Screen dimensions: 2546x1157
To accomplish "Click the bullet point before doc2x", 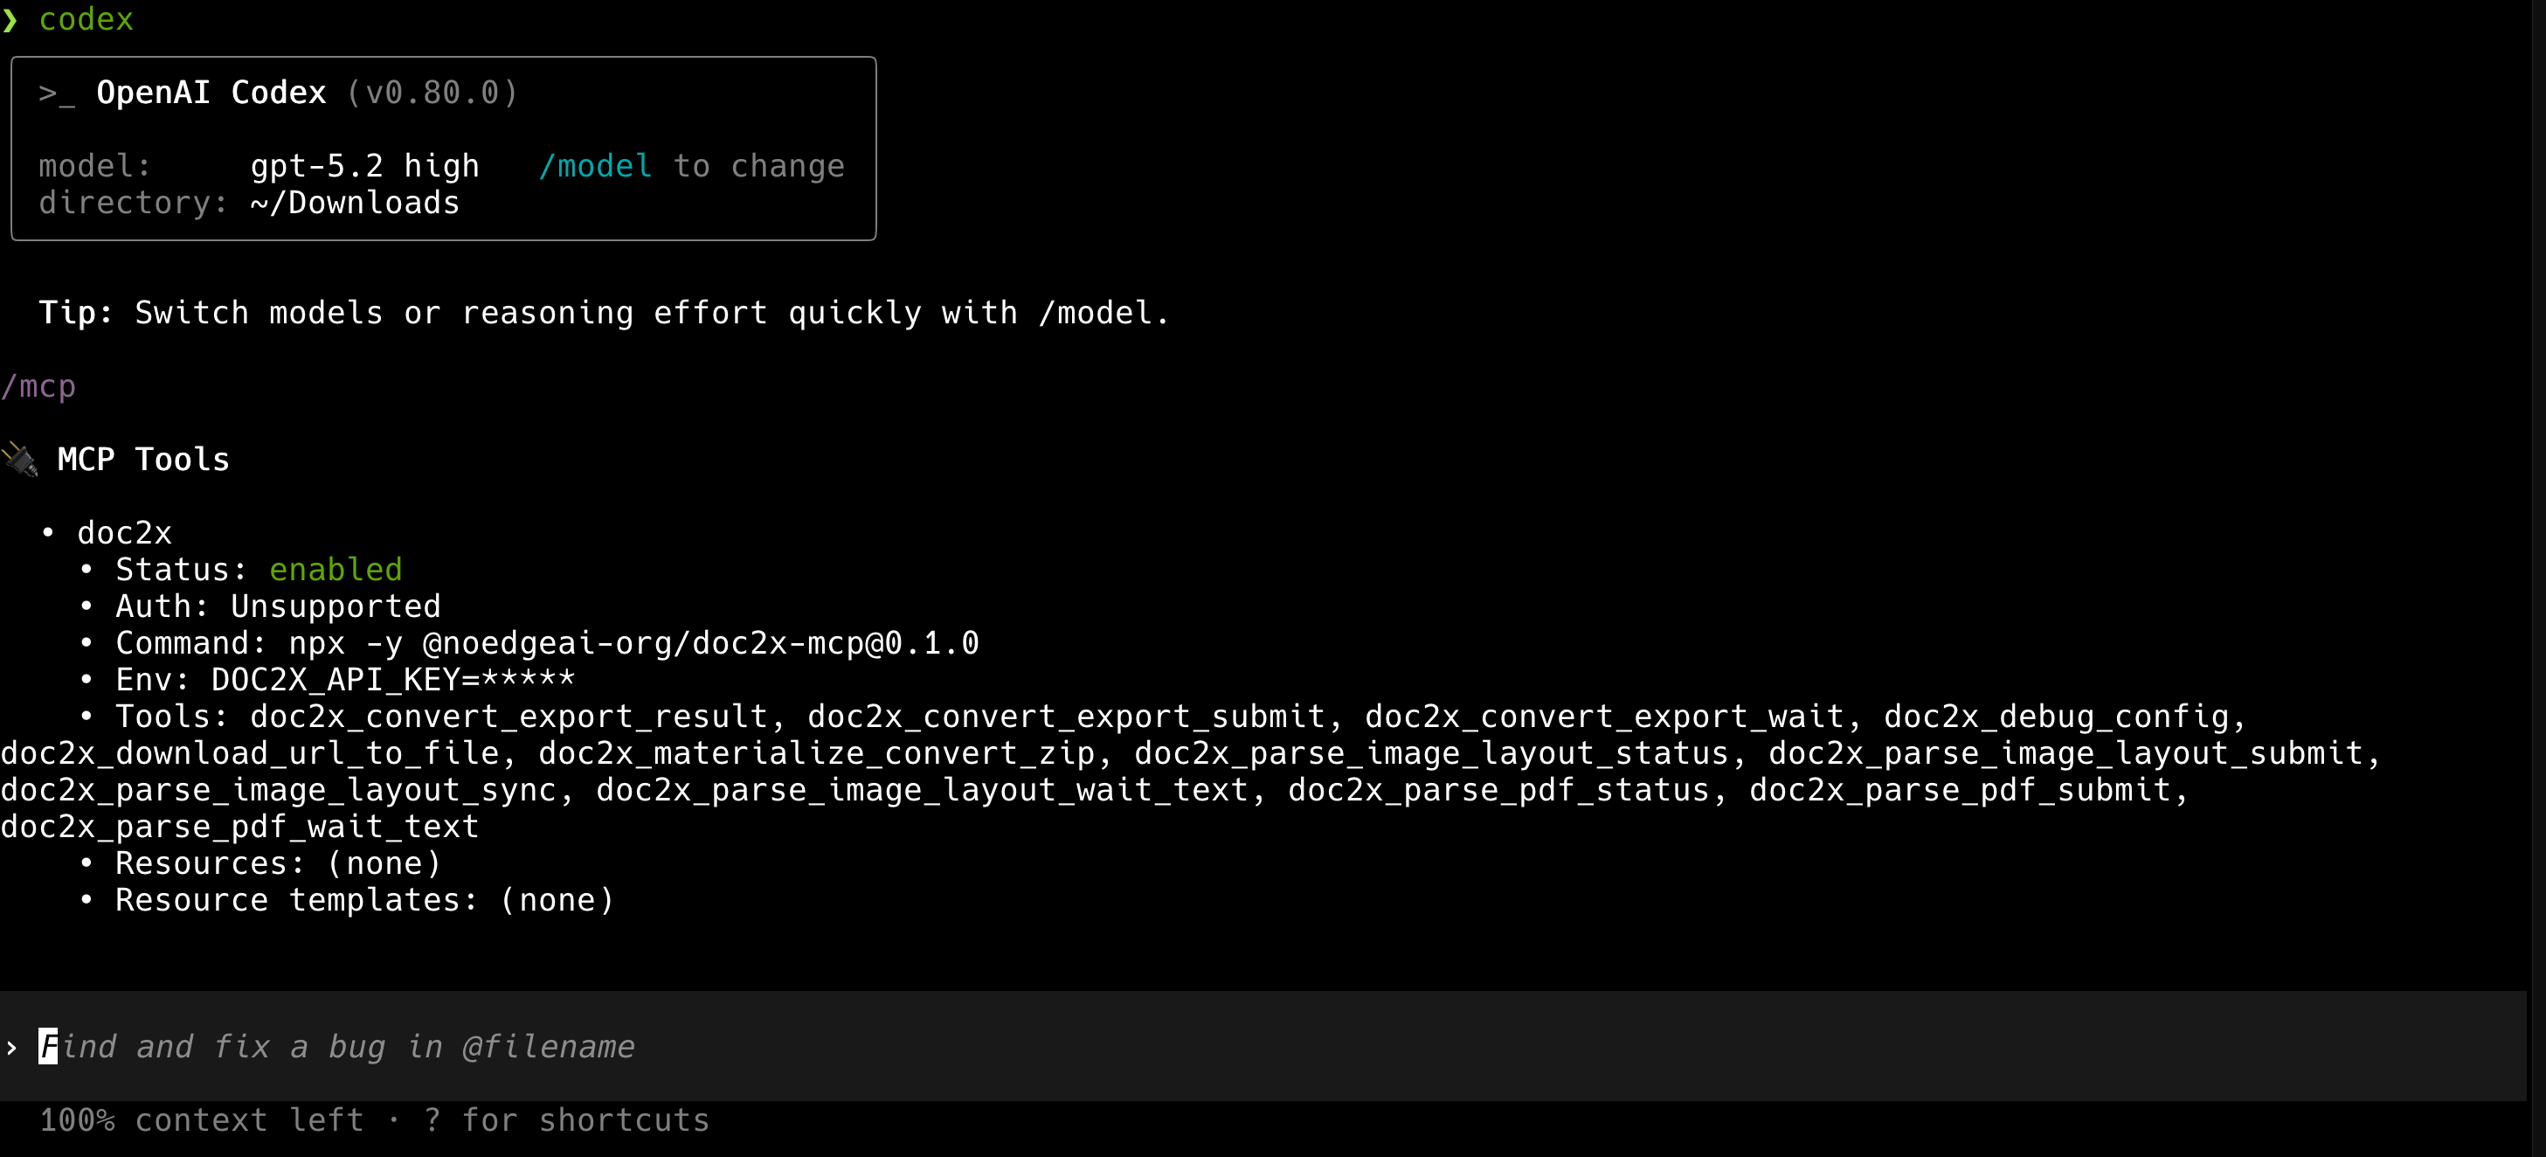I will coord(47,532).
